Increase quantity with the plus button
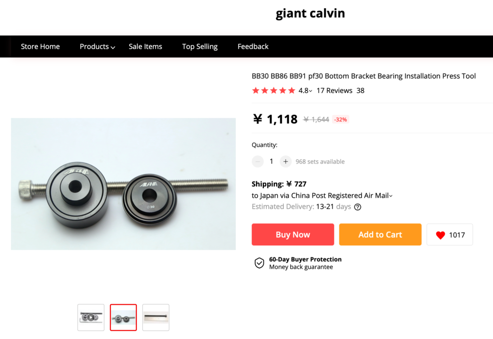This screenshot has height=339, width=493. click(285, 162)
